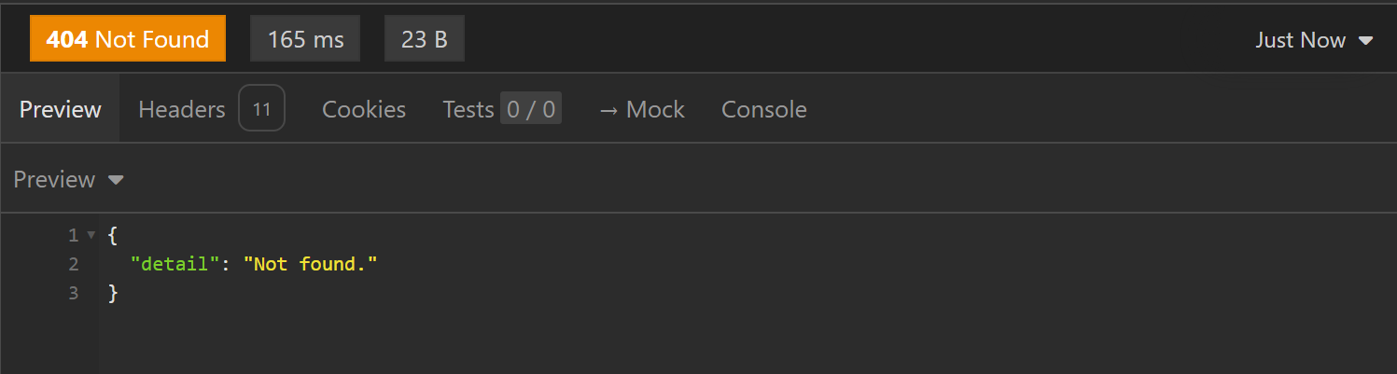Click line number 2 in the gutter
The image size is (1397, 374).
[74, 264]
